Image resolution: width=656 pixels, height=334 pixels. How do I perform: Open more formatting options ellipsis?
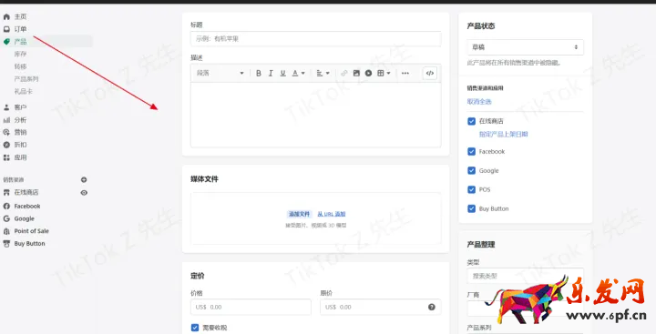coord(405,73)
